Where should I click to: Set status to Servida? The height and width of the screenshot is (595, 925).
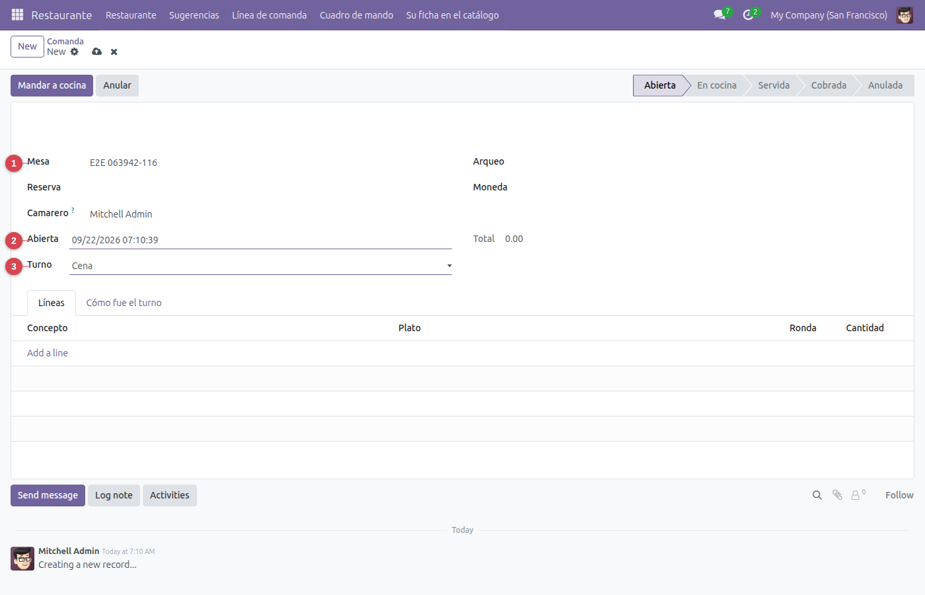774,85
